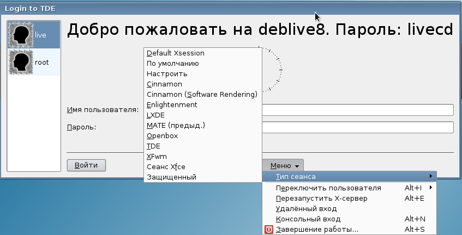Select the Openbox session

point(203,135)
